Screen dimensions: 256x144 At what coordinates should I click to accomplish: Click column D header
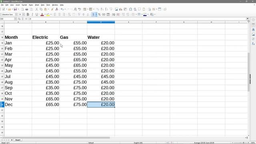(x=101, y=22)
